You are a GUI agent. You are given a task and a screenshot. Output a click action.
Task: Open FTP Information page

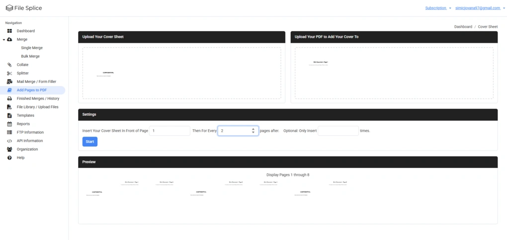click(x=30, y=132)
